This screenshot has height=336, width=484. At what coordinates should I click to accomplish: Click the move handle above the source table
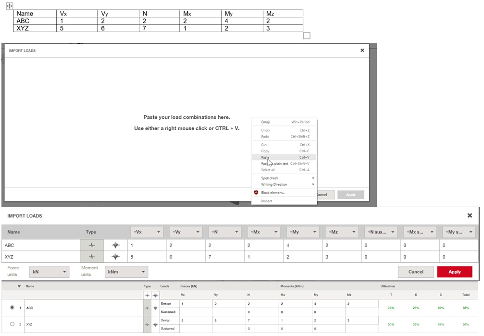coord(9,6)
